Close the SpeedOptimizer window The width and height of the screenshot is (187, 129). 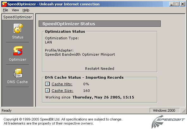(x=183, y=4)
